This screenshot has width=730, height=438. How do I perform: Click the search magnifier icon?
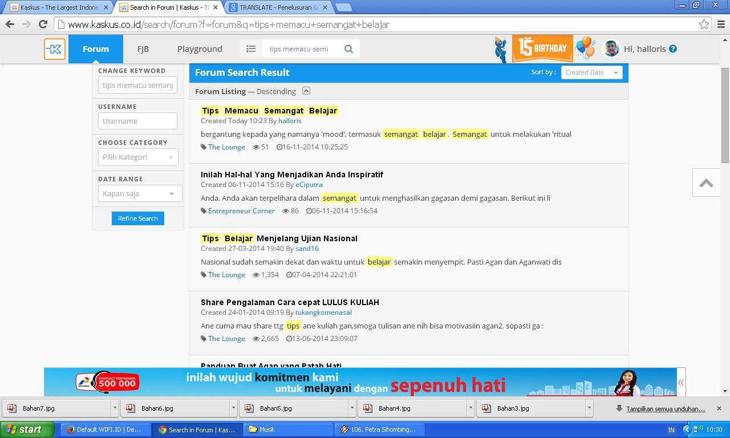(348, 49)
